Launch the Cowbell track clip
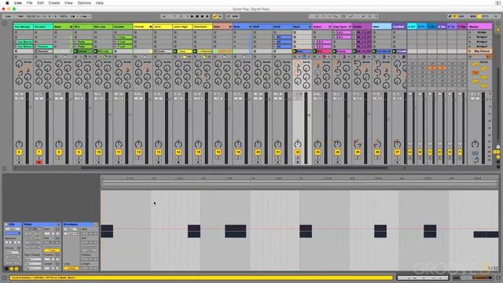 point(394,51)
